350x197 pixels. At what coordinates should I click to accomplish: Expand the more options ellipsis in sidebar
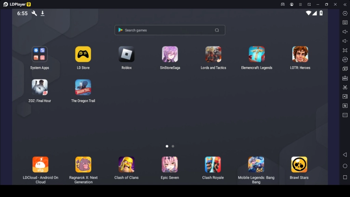(345, 115)
